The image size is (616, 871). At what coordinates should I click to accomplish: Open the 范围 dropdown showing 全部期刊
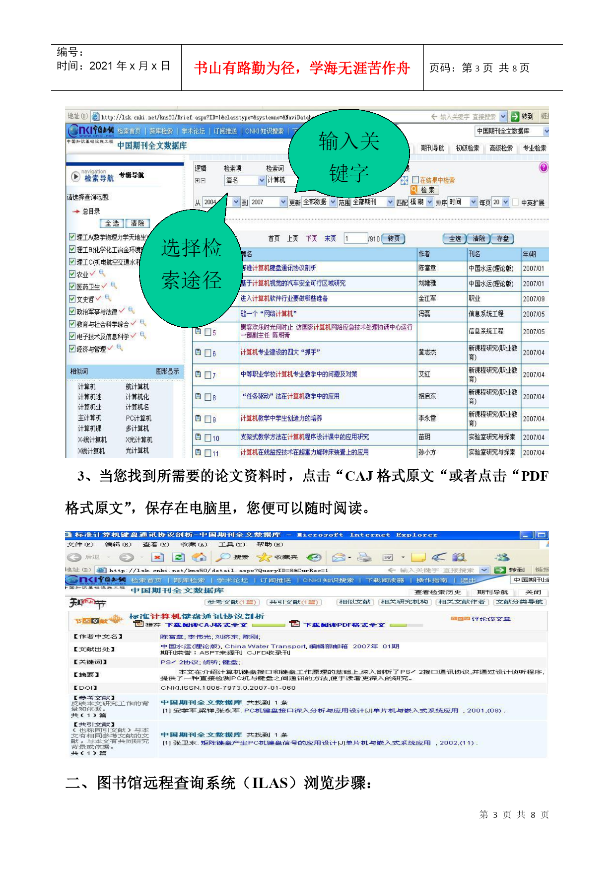373,202
